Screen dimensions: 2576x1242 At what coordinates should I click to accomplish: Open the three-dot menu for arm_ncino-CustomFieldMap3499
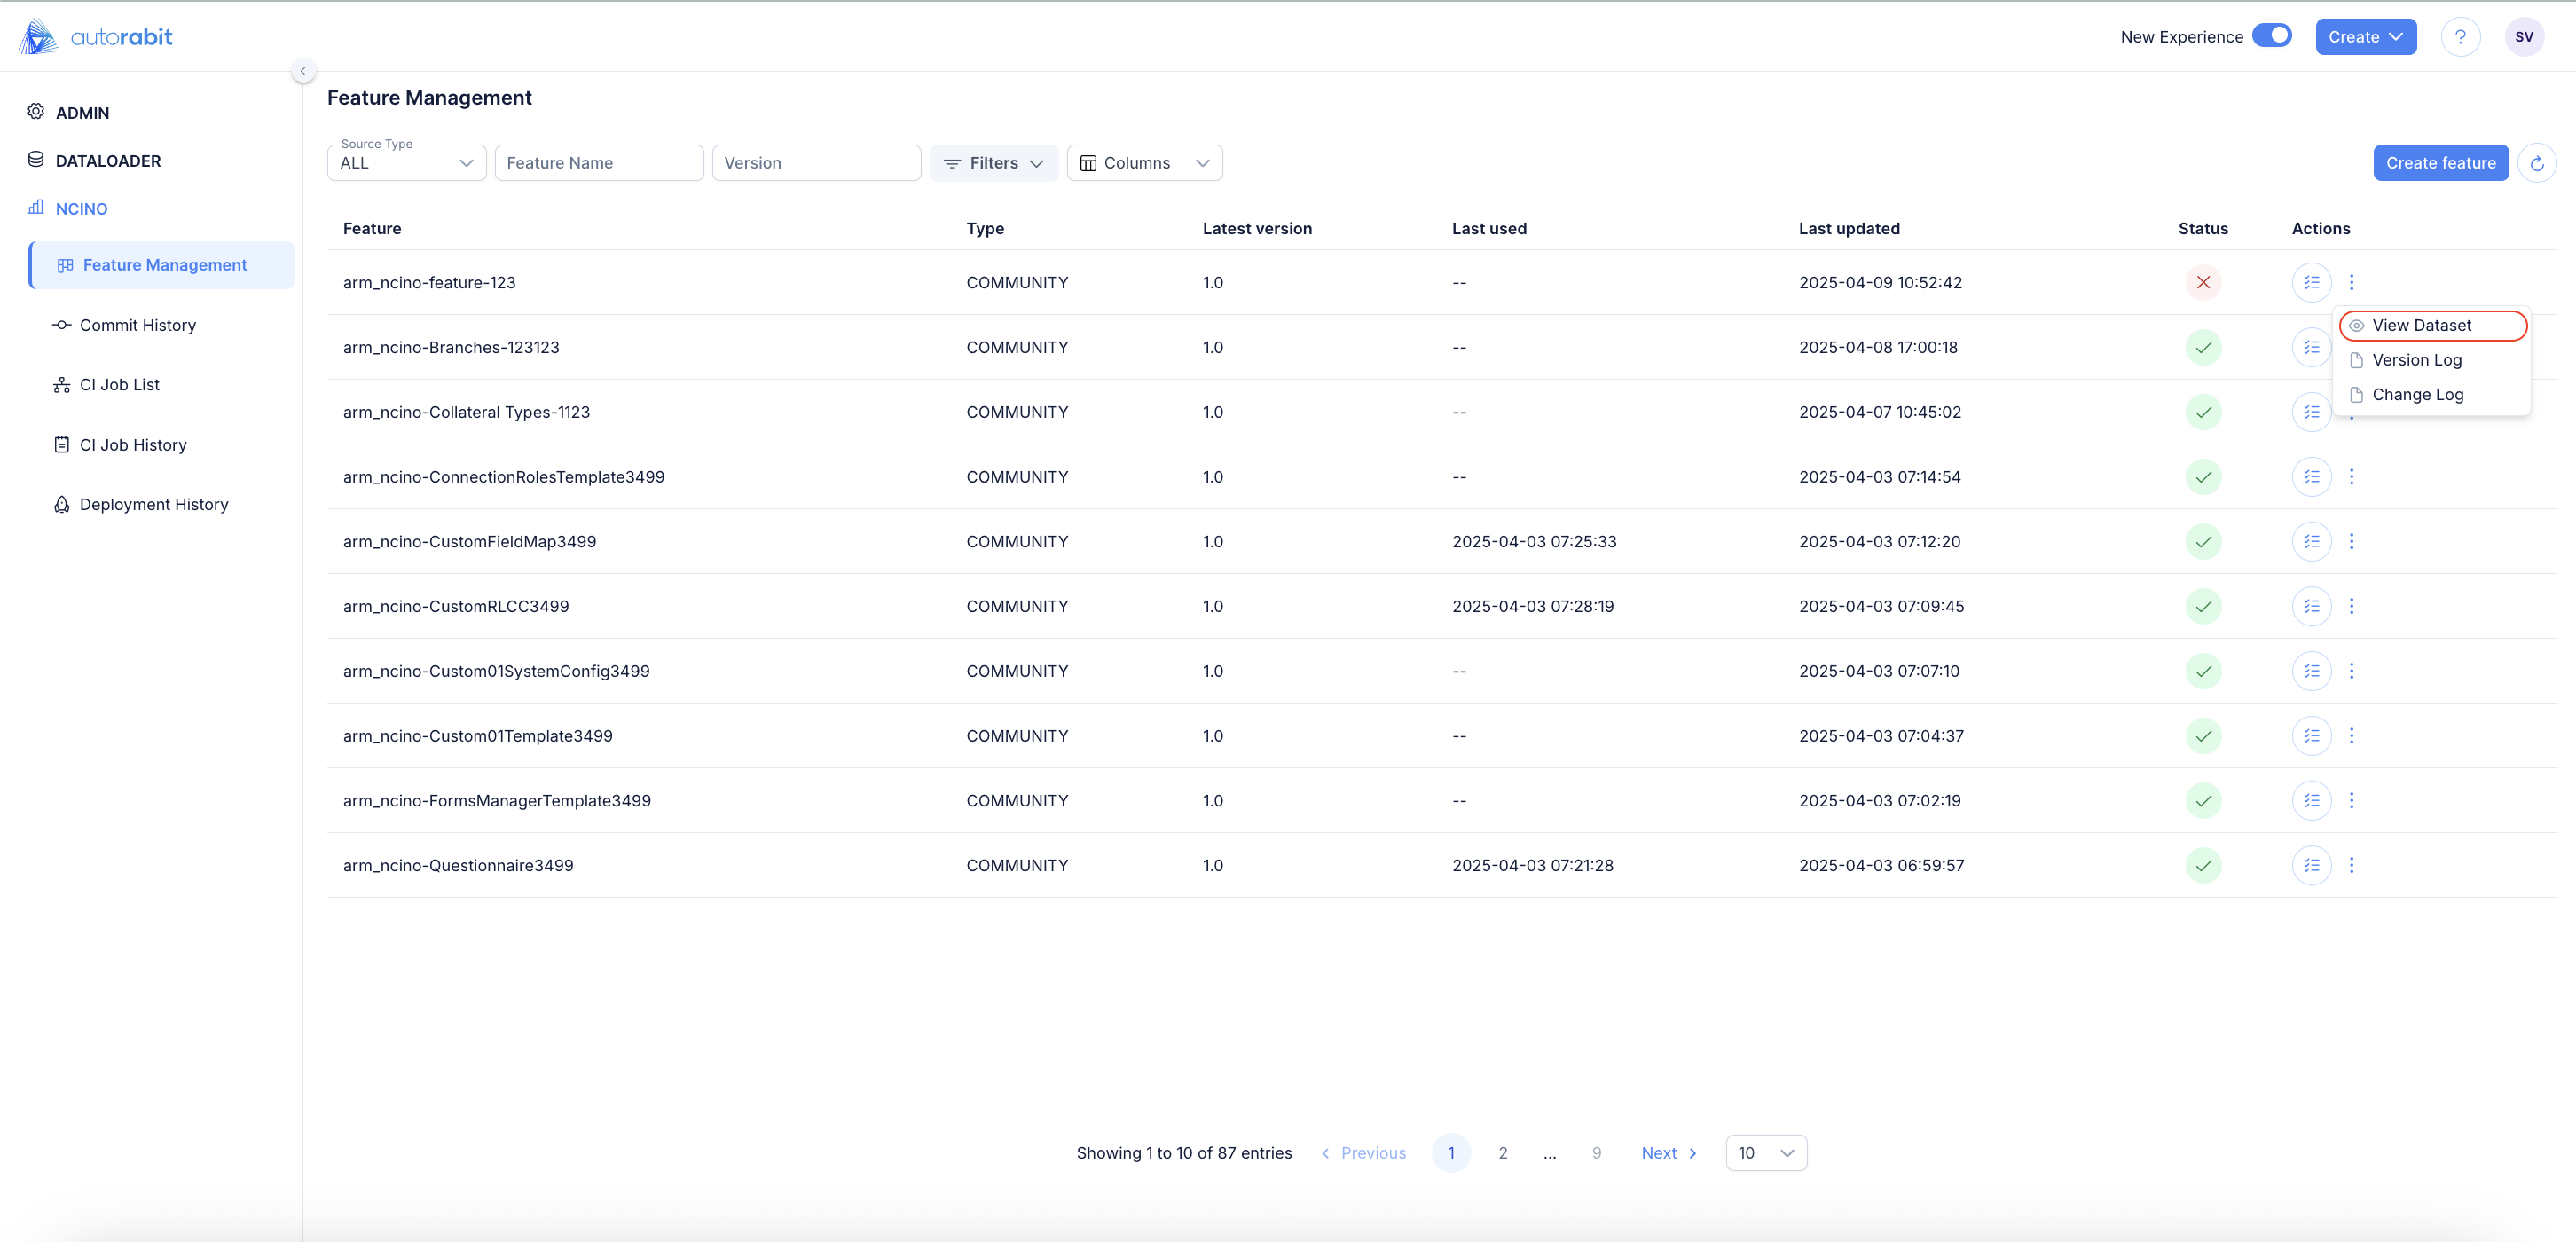2351,541
